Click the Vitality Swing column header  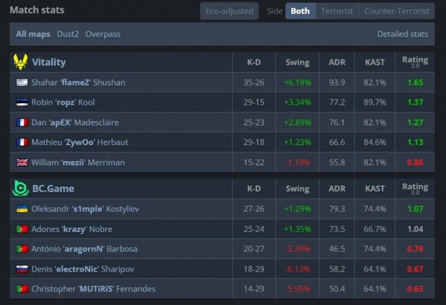(297, 62)
